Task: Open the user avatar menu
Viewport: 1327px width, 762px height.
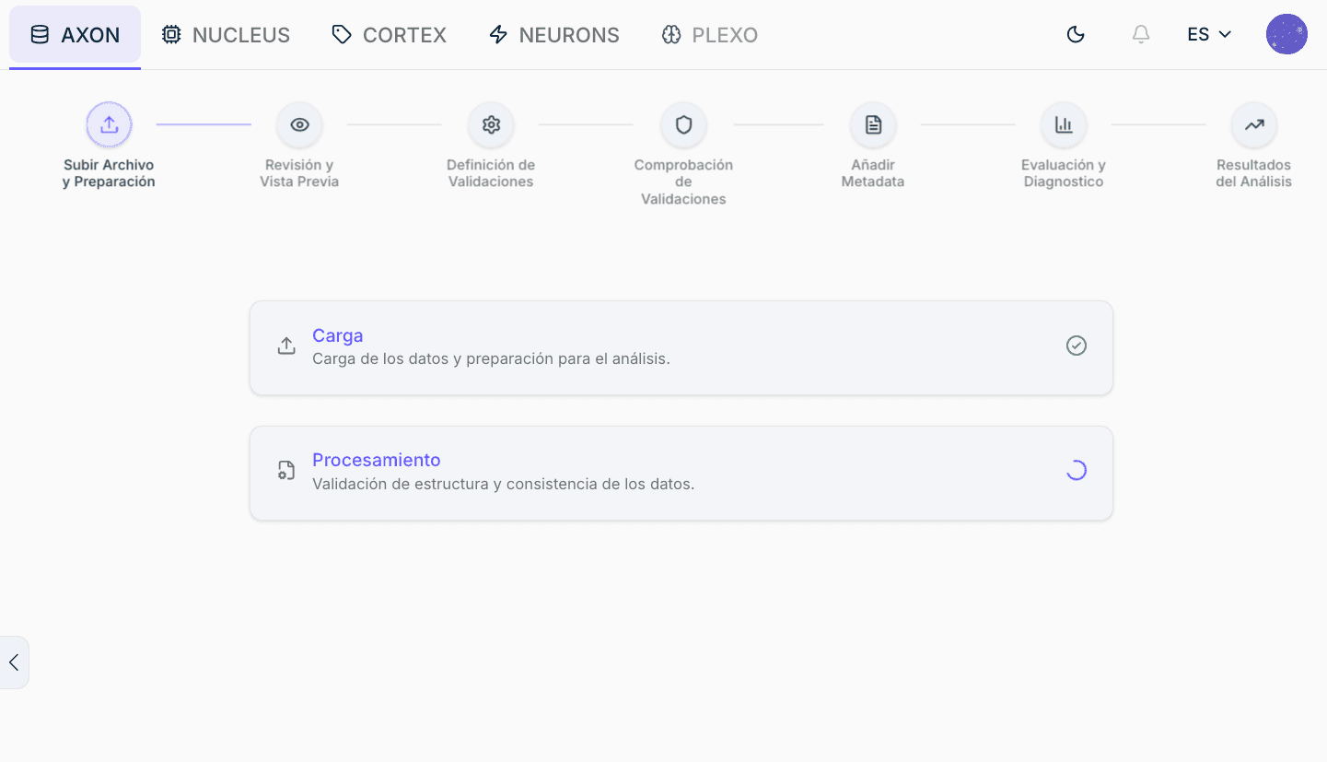Action: 1286,34
